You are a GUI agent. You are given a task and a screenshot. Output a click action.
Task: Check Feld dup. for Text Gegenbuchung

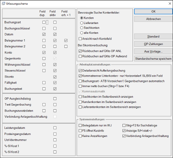pyautogui.click(x=44, y=105)
